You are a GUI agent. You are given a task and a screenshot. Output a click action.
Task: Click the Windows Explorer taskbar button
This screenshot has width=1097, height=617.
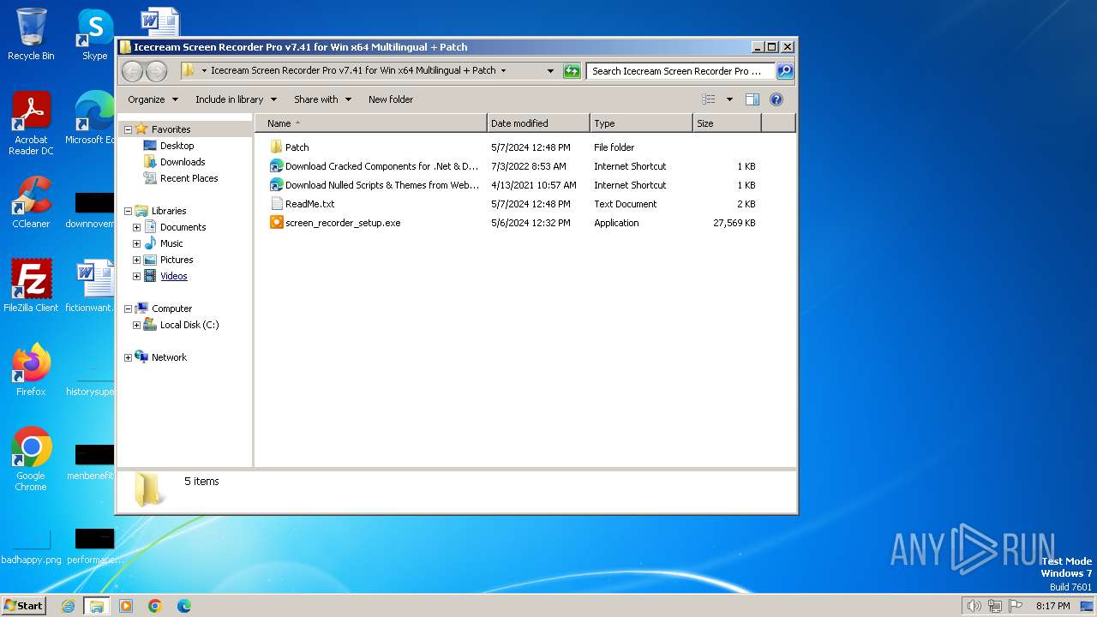coord(97,606)
